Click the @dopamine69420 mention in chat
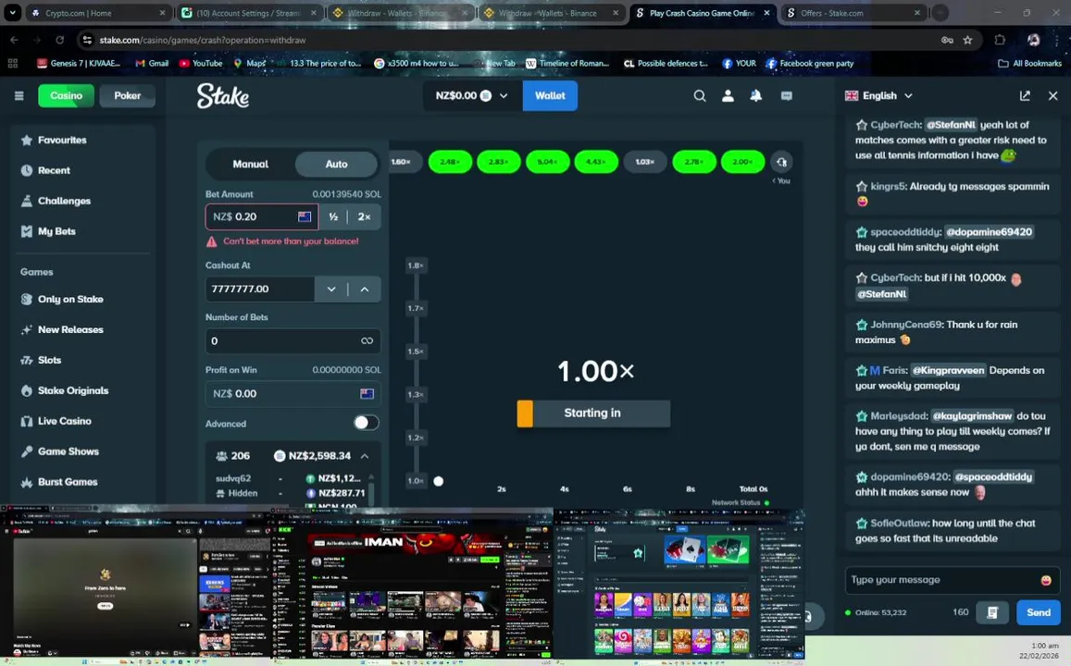The image size is (1071, 666). [x=989, y=232]
